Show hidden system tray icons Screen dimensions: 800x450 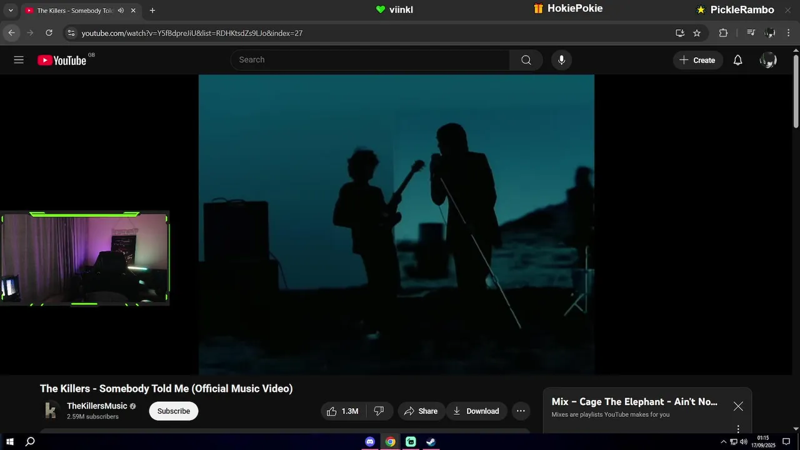[724, 442]
